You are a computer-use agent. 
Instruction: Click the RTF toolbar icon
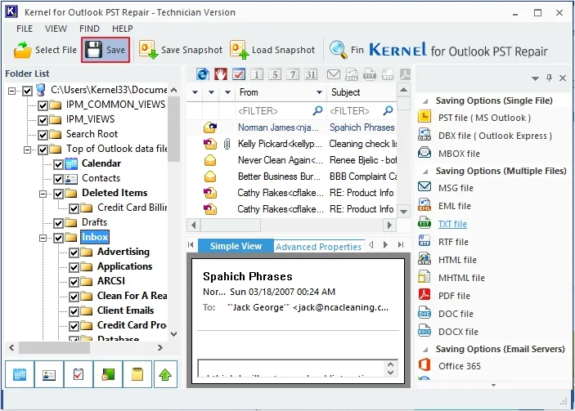[x=388, y=74]
